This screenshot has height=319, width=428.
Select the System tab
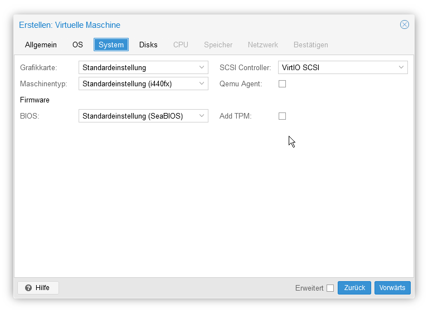pos(111,45)
